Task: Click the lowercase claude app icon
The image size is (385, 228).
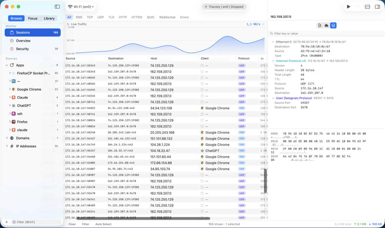Action: click(x=13, y=130)
